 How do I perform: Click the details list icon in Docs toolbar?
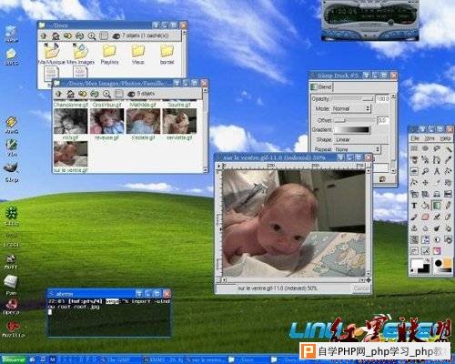pyautogui.click(x=104, y=36)
